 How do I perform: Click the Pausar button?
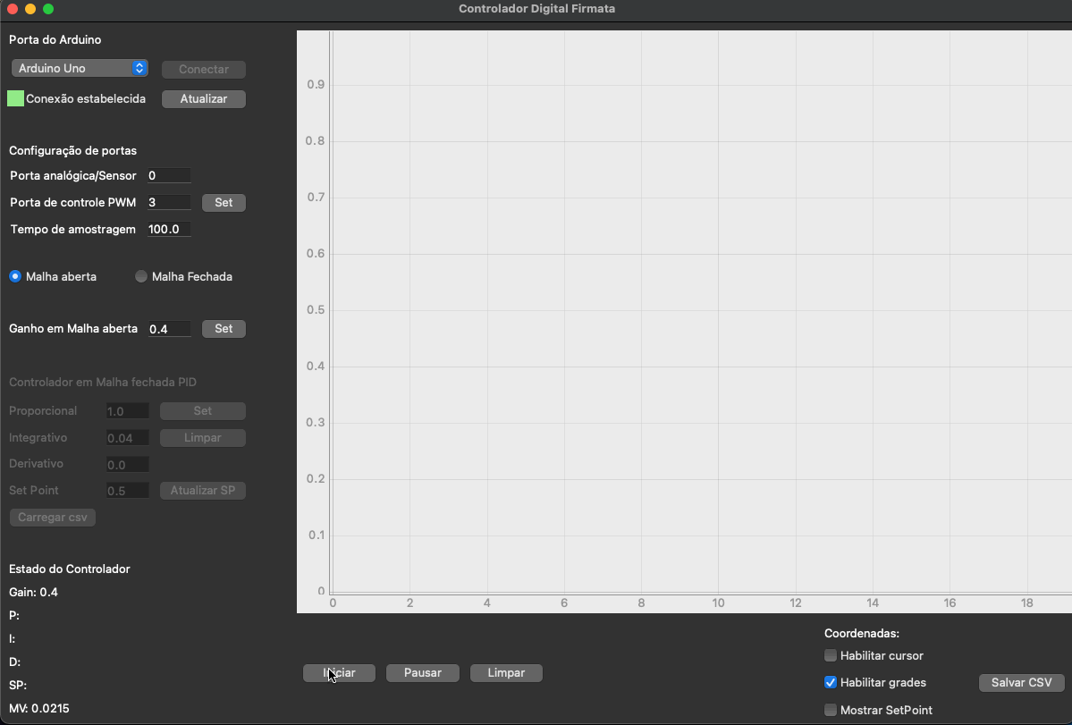pyautogui.click(x=423, y=673)
